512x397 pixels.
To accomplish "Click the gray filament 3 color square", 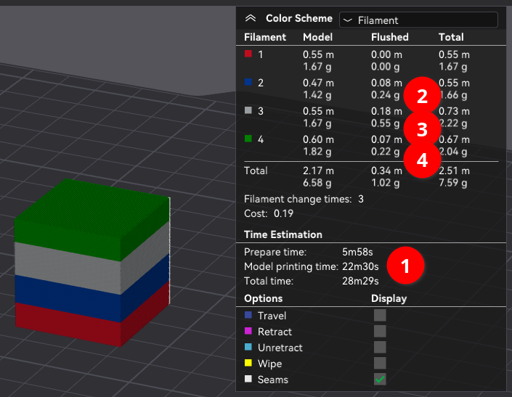I will click(x=248, y=112).
